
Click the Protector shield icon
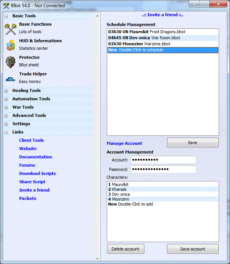click(x=10, y=61)
